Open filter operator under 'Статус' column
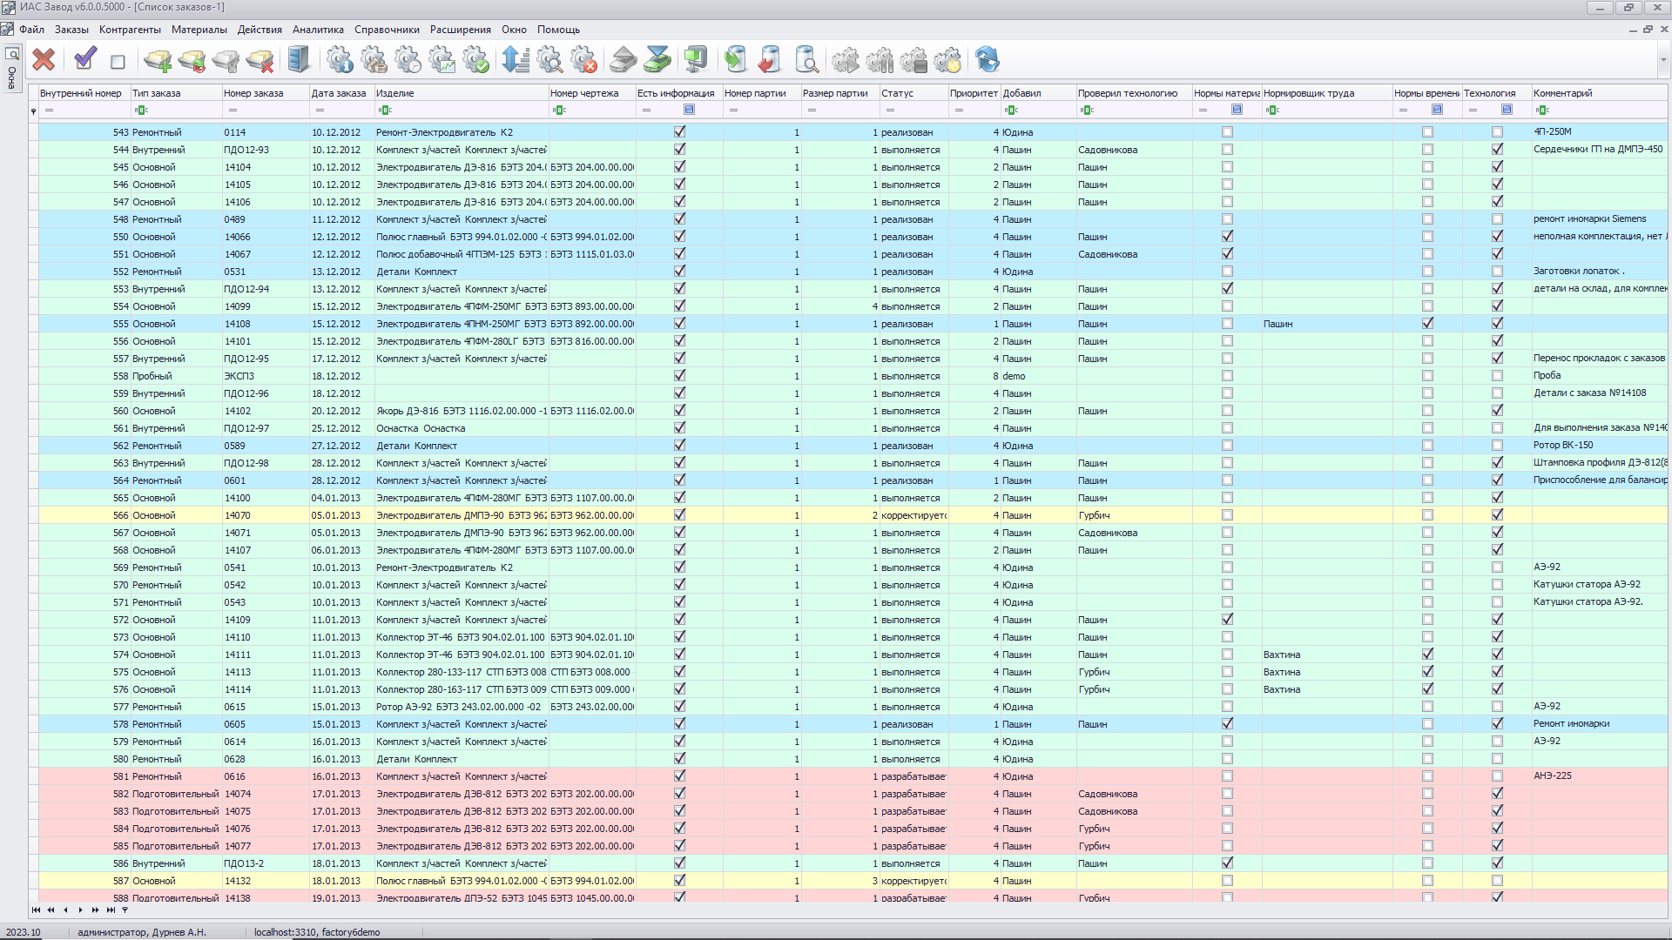The image size is (1672, 940). [x=890, y=111]
